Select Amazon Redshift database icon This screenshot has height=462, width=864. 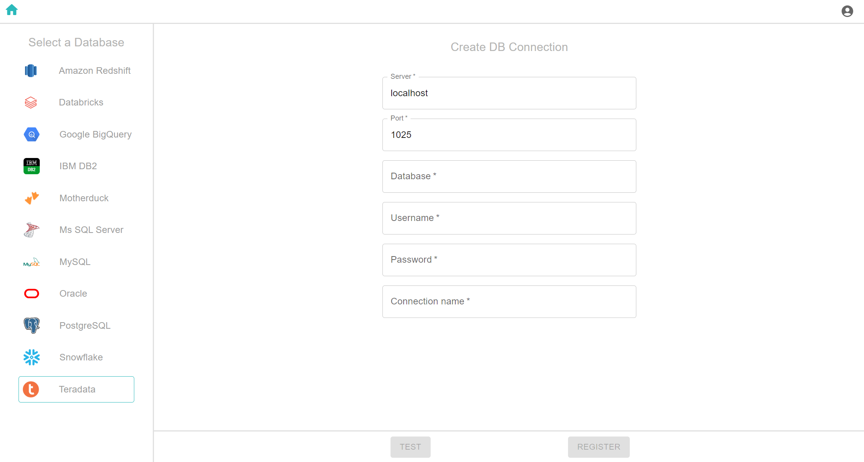pyautogui.click(x=31, y=70)
